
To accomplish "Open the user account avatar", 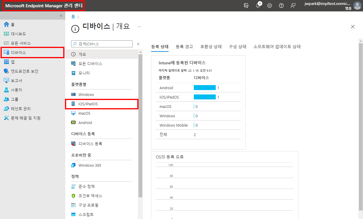I will pos(357,6).
